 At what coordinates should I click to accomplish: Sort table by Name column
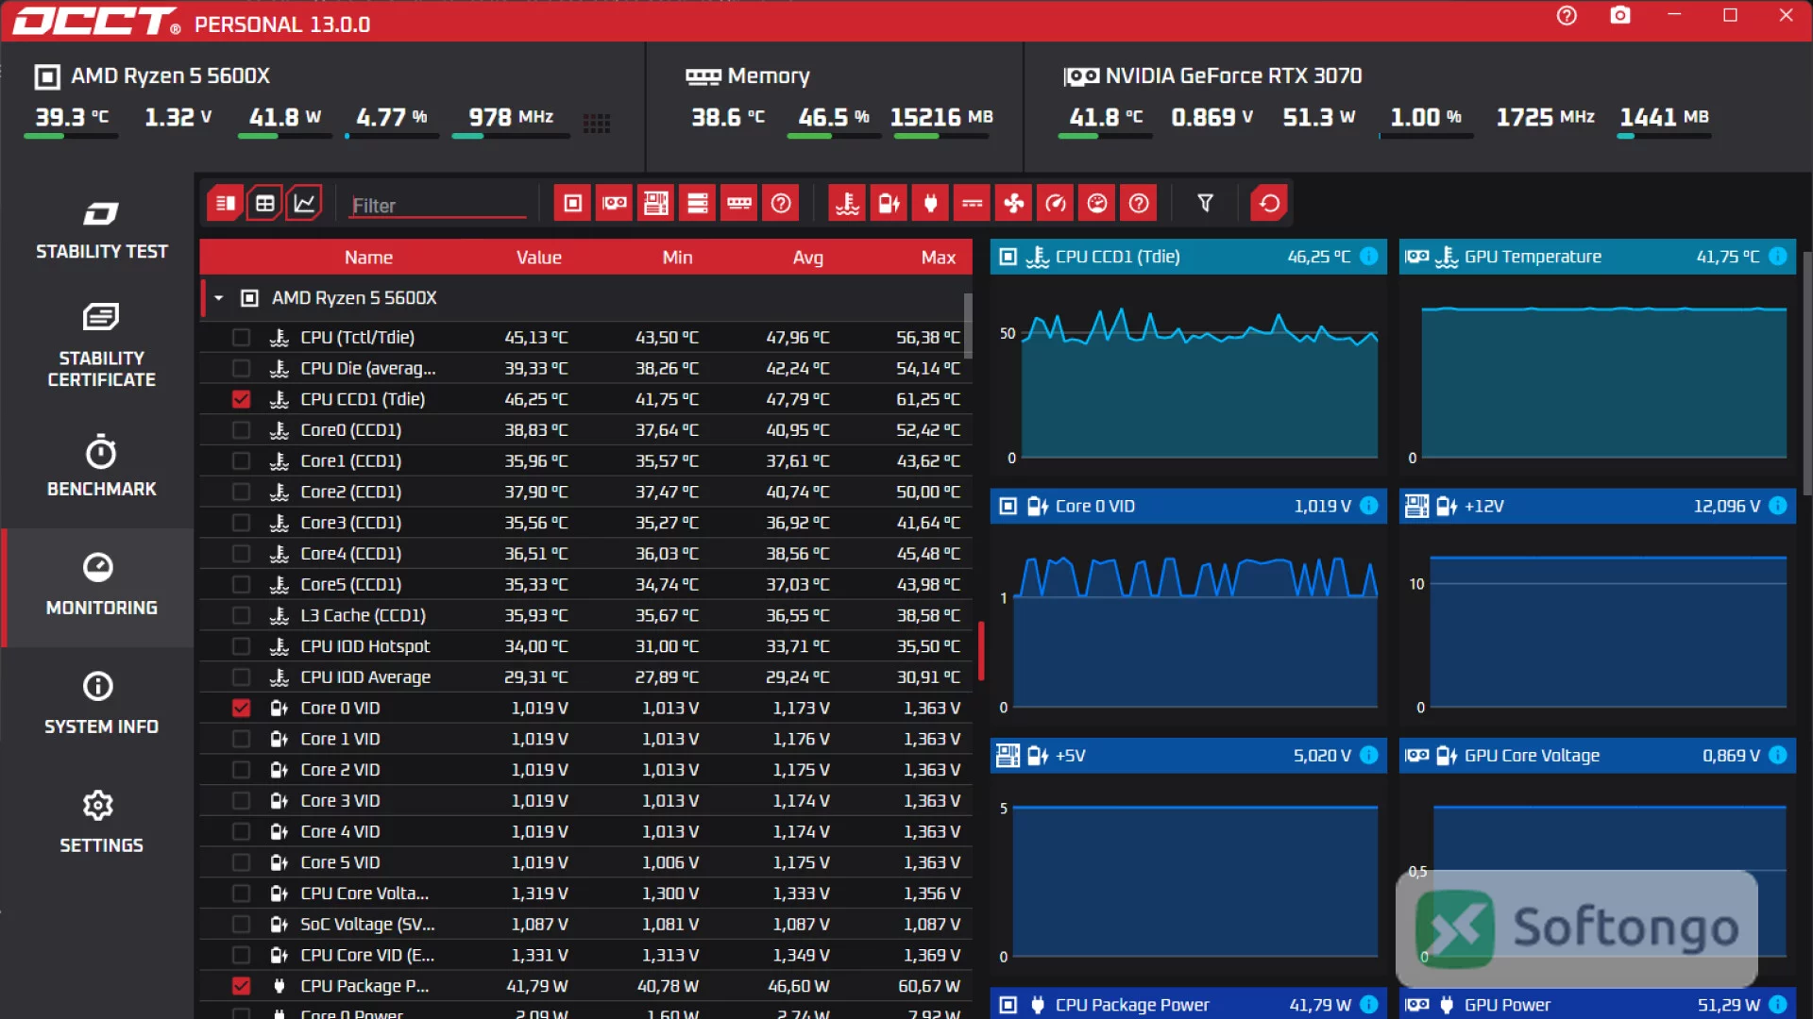[x=368, y=258]
